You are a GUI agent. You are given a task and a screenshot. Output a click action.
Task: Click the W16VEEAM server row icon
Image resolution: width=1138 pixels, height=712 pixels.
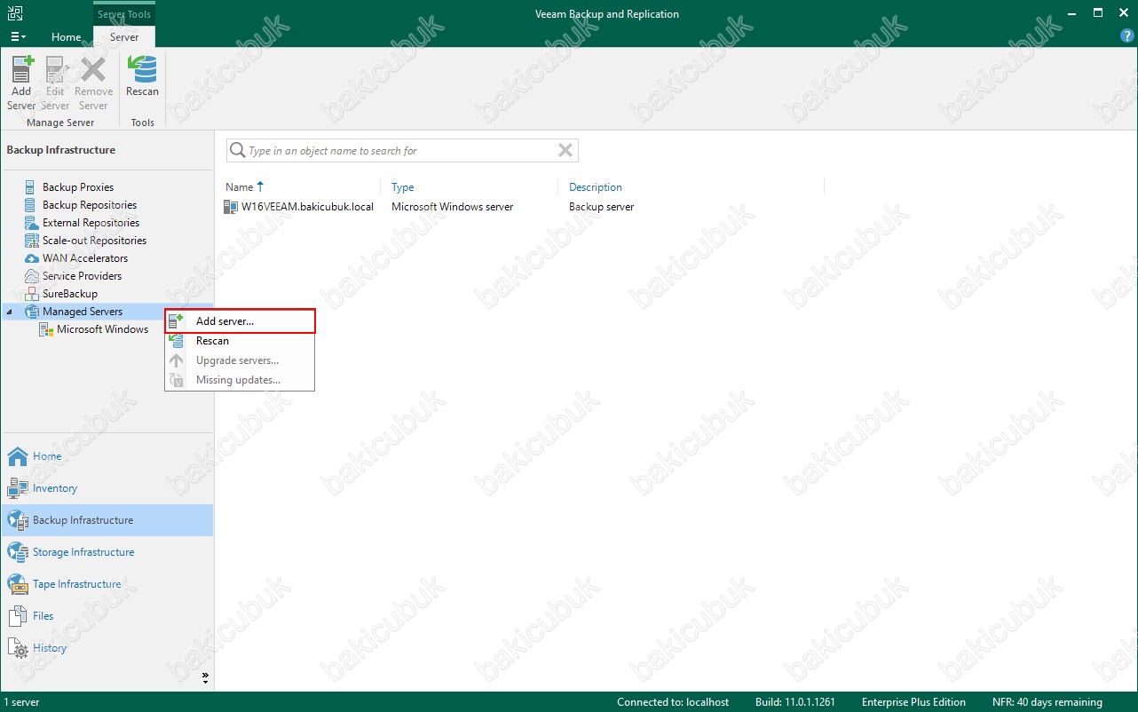click(x=232, y=207)
